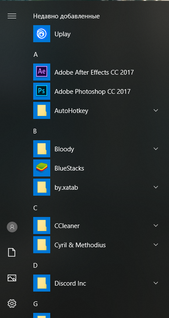
Task: Click the 'Недавно добавленные' heading
Action: [66, 16]
